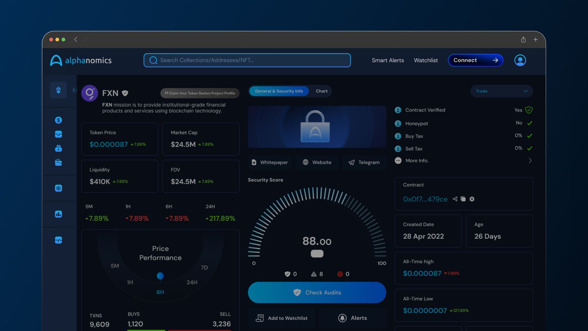
Task: Open Watchlist menu
Action: [x=426, y=60]
